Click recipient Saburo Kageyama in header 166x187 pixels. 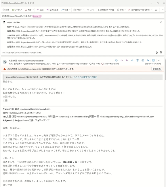tap(110, 64)
